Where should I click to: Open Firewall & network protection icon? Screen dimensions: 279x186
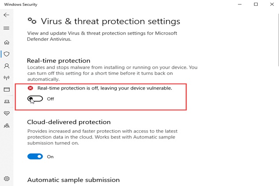click(x=7, y=78)
